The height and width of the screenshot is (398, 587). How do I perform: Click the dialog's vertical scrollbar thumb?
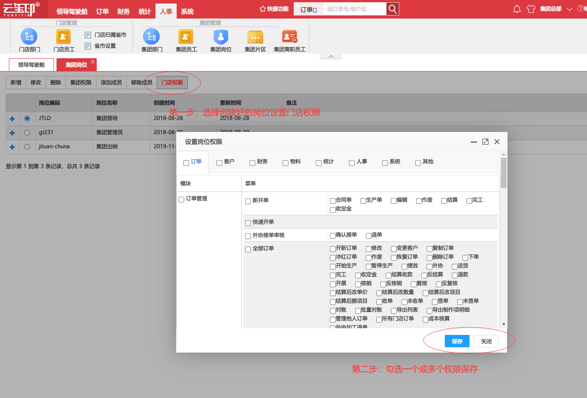(x=504, y=173)
